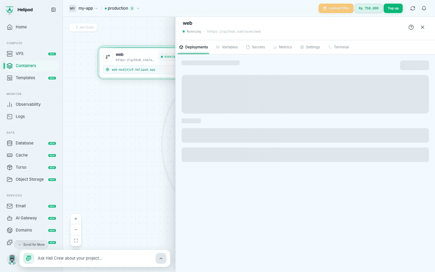Close the web service panel
The width and height of the screenshot is (435, 272).
click(x=423, y=27)
